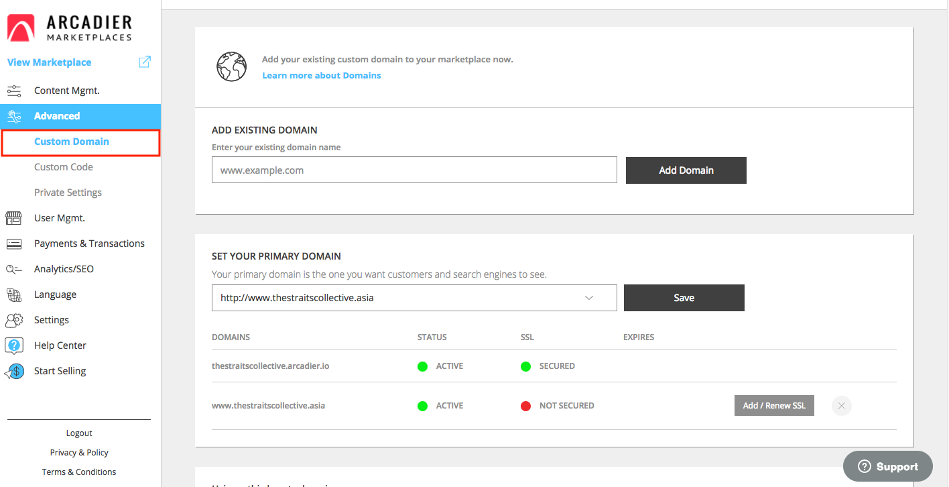Select the Advanced menu section
Viewport: 949px width, 487px height.
tap(80, 116)
